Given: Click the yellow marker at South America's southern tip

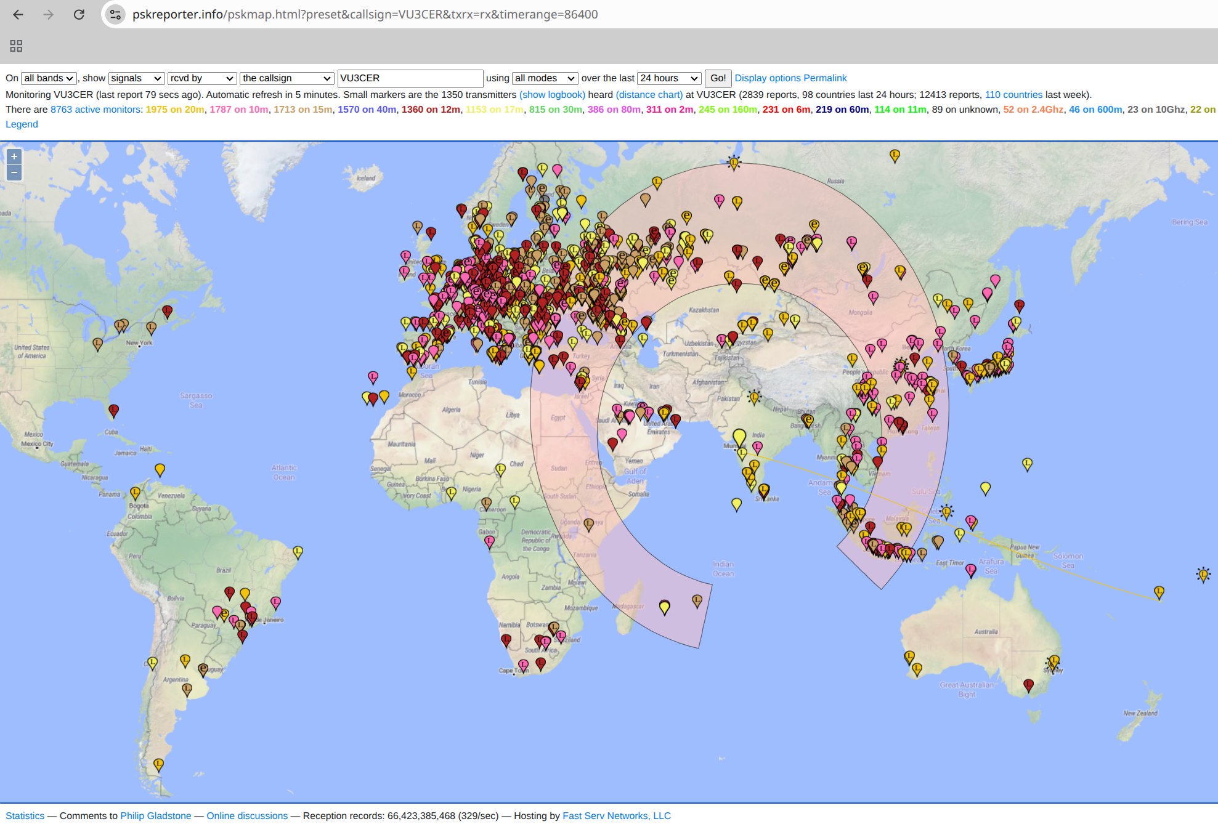Looking at the screenshot, I should point(158,764).
